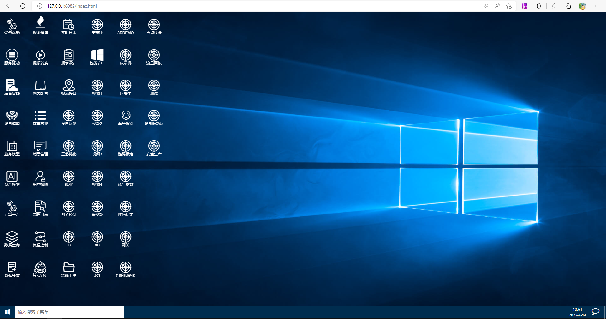Open 菜单管理 menu management list icon
606x319 pixels.
tap(40, 117)
